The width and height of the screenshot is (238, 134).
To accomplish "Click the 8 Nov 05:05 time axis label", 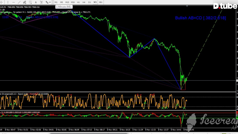I will (x=61, y=130).
